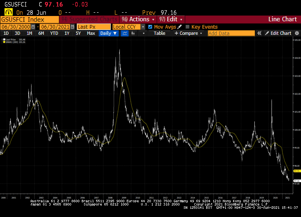Click the Last Px field
This screenshot has height=217, width=301.
(94, 27)
